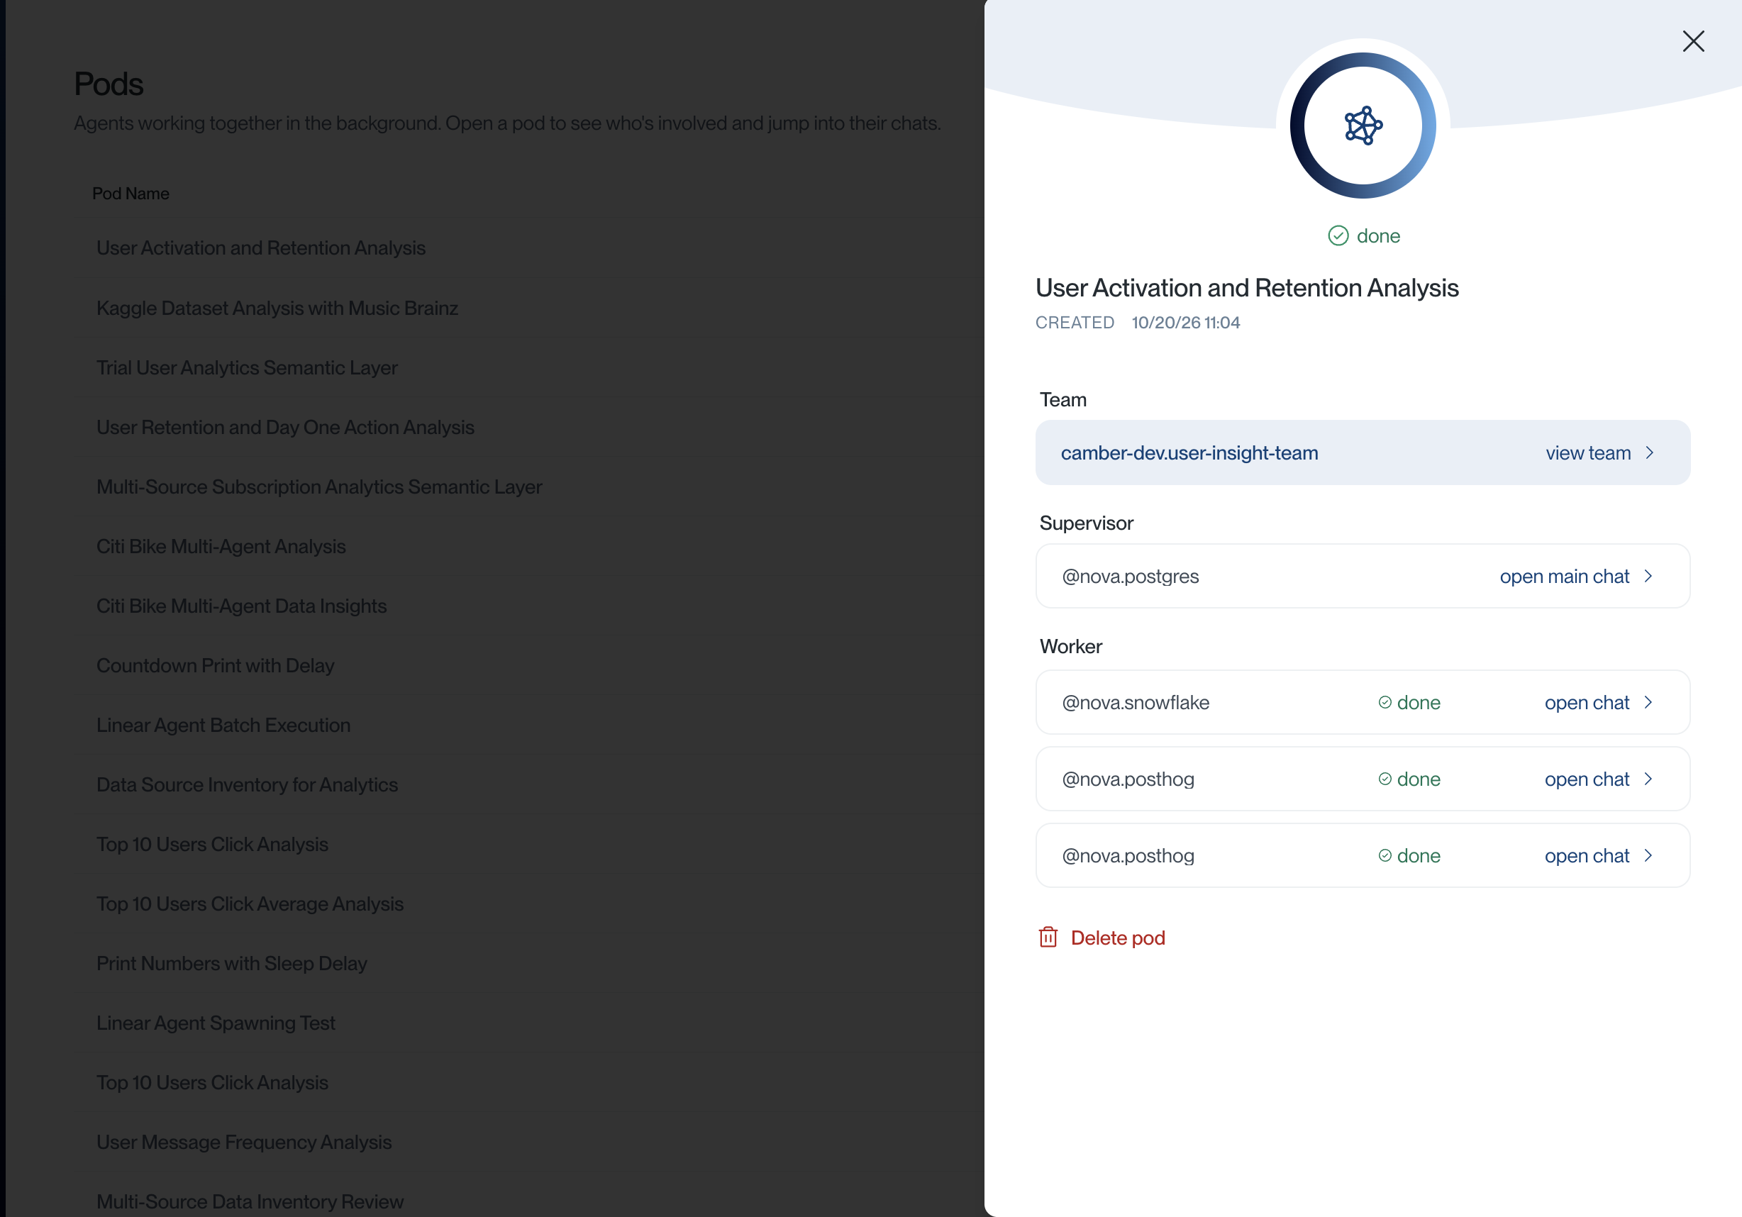This screenshot has width=1742, height=1217.
Task: Click the green done checkmark below avatar
Action: pos(1338,236)
